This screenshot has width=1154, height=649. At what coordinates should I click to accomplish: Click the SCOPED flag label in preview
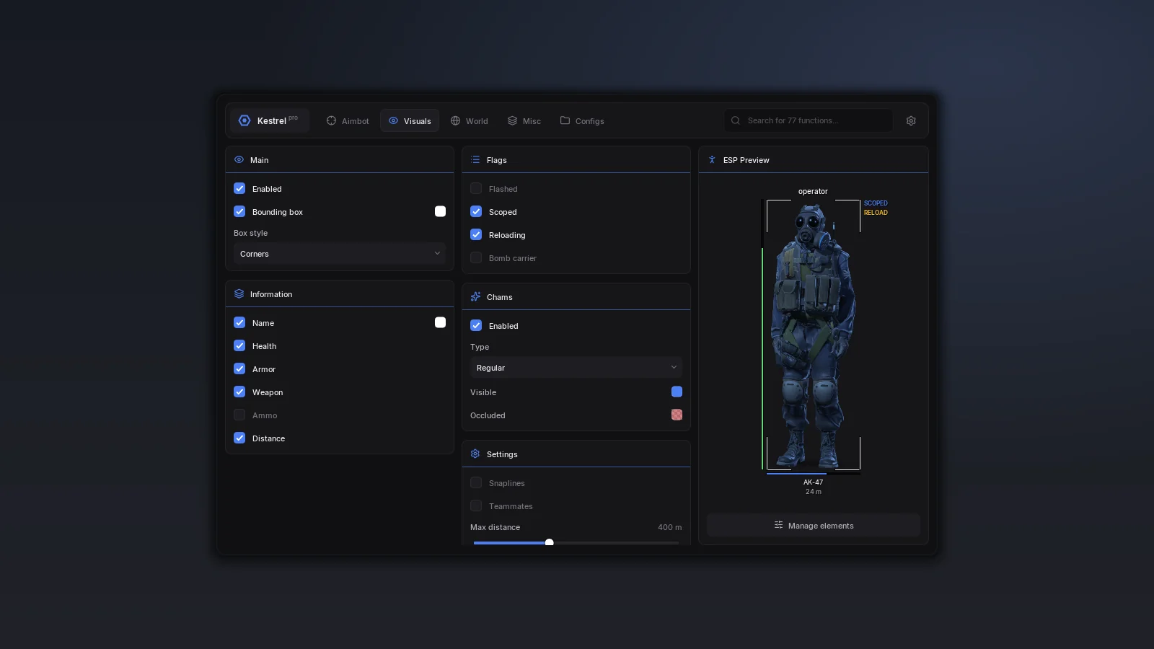click(x=876, y=203)
